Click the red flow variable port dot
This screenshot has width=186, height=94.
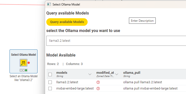pos(29,63)
